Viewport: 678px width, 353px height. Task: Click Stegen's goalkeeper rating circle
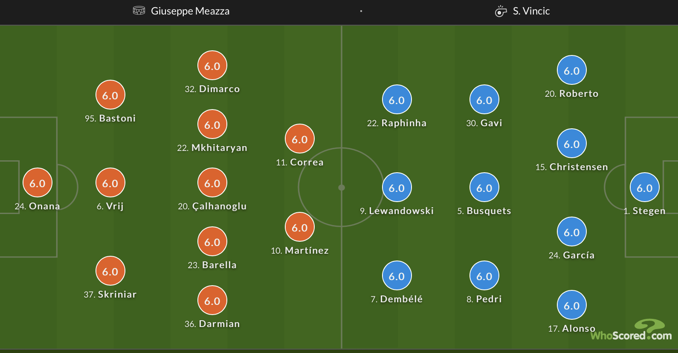(x=644, y=188)
